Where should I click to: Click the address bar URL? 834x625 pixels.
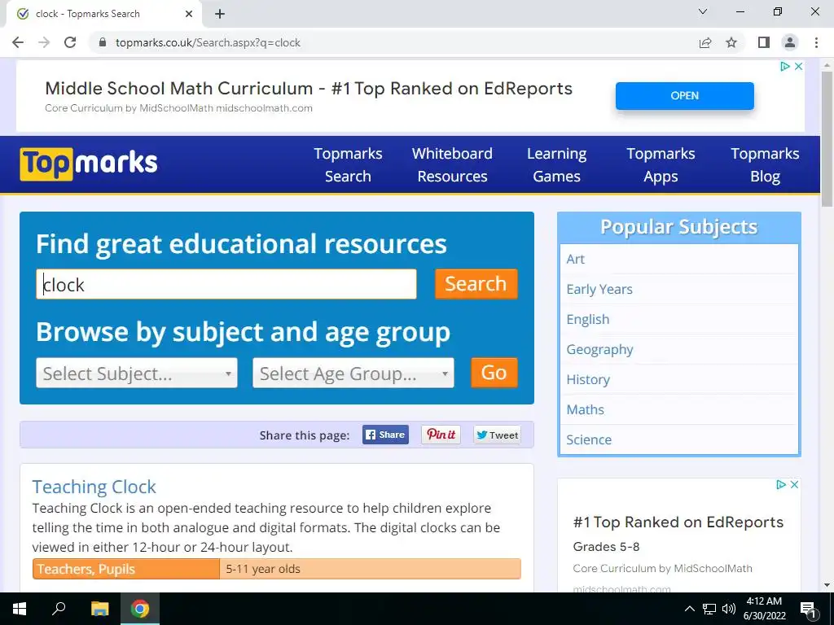tap(208, 42)
